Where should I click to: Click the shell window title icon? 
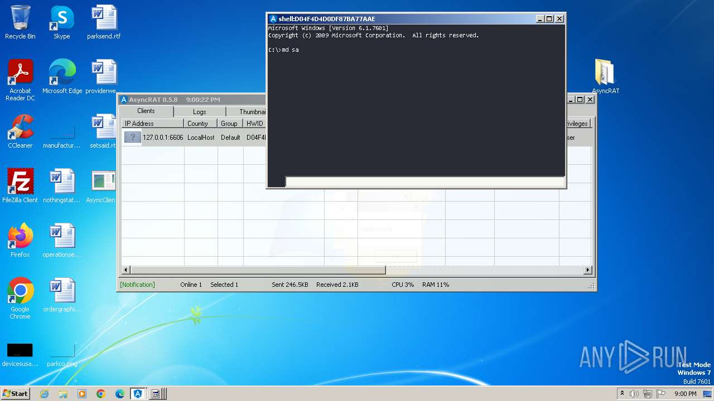coord(273,19)
